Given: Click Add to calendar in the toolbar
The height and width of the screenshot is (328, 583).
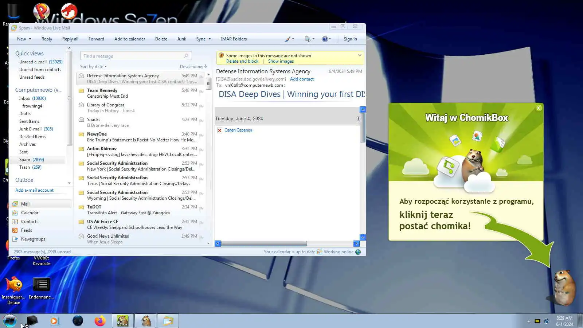Looking at the screenshot, I should pyautogui.click(x=130, y=39).
